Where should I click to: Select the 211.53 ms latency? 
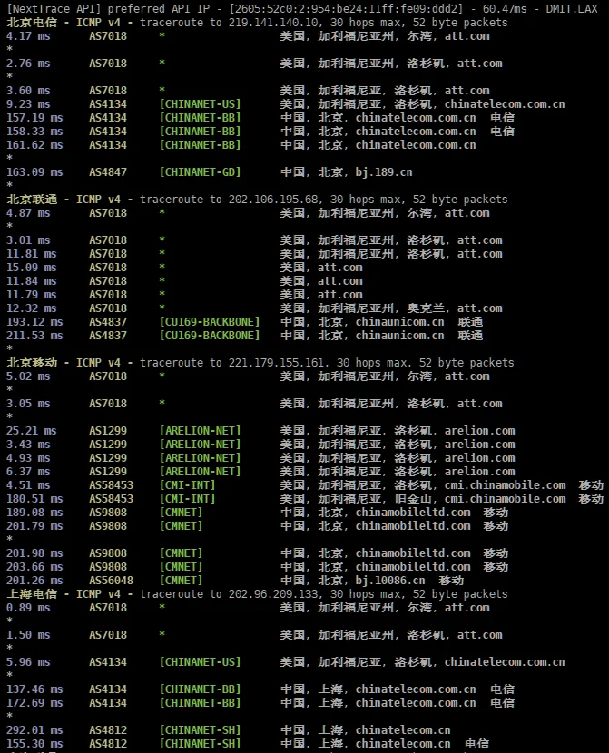[34, 335]
